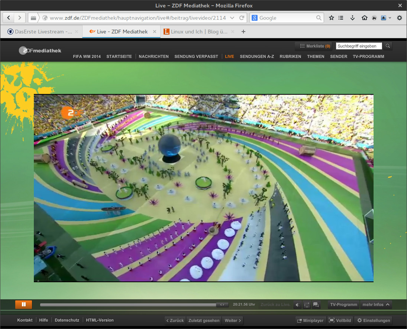This screenshot has height=329, width=407.
Task: Expand the mehr Infos panel
Action: (376, 304)
